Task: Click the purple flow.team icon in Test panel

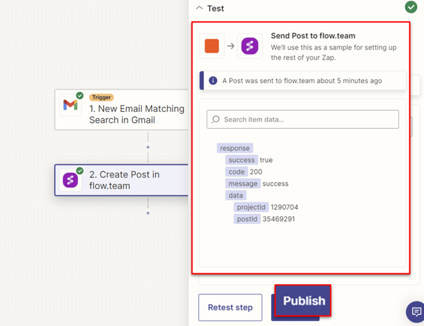Action: pyautogui.click(x=250, y=46)
